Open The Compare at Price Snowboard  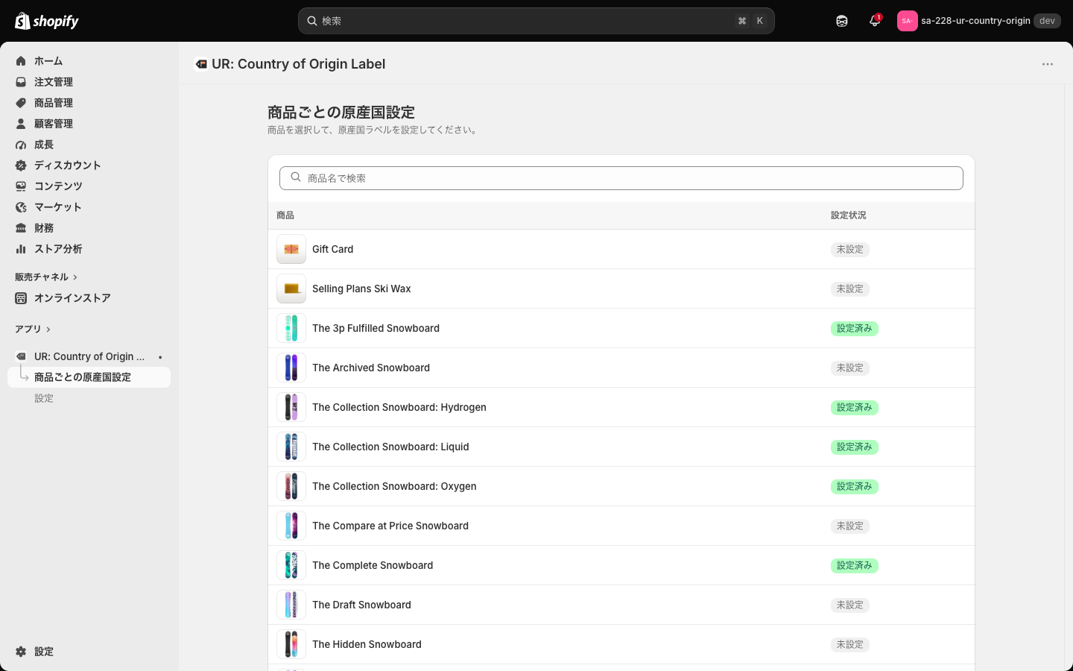(x=621, y=526)
